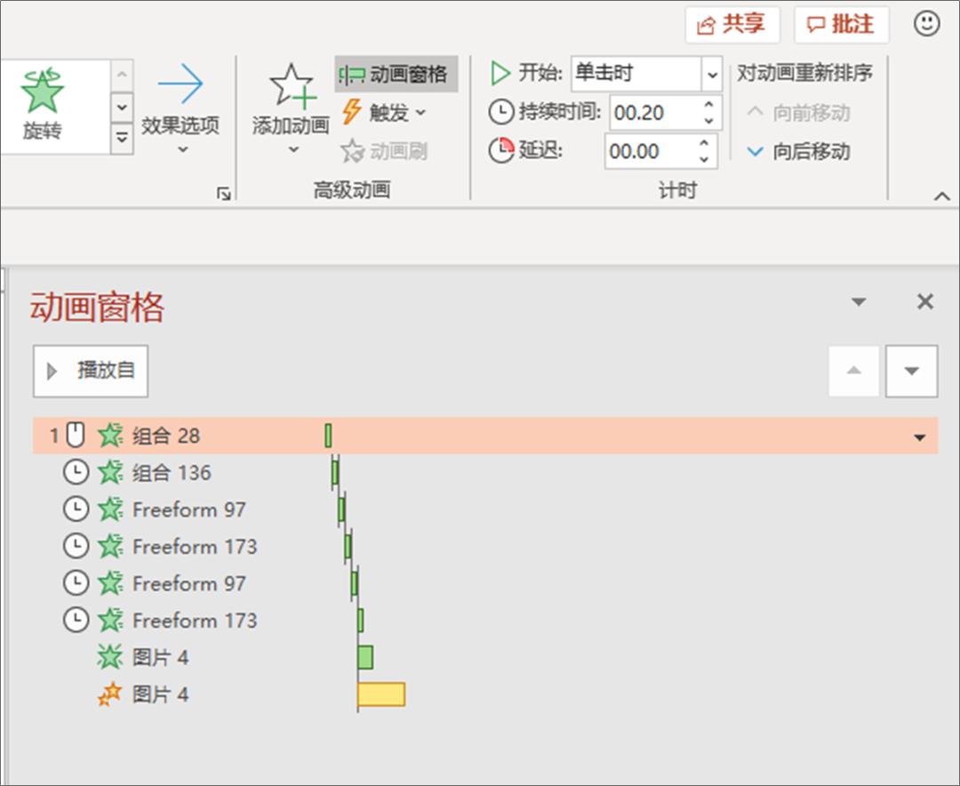Toggle off the 动画窗格 (Animation Pane) button

395,76
